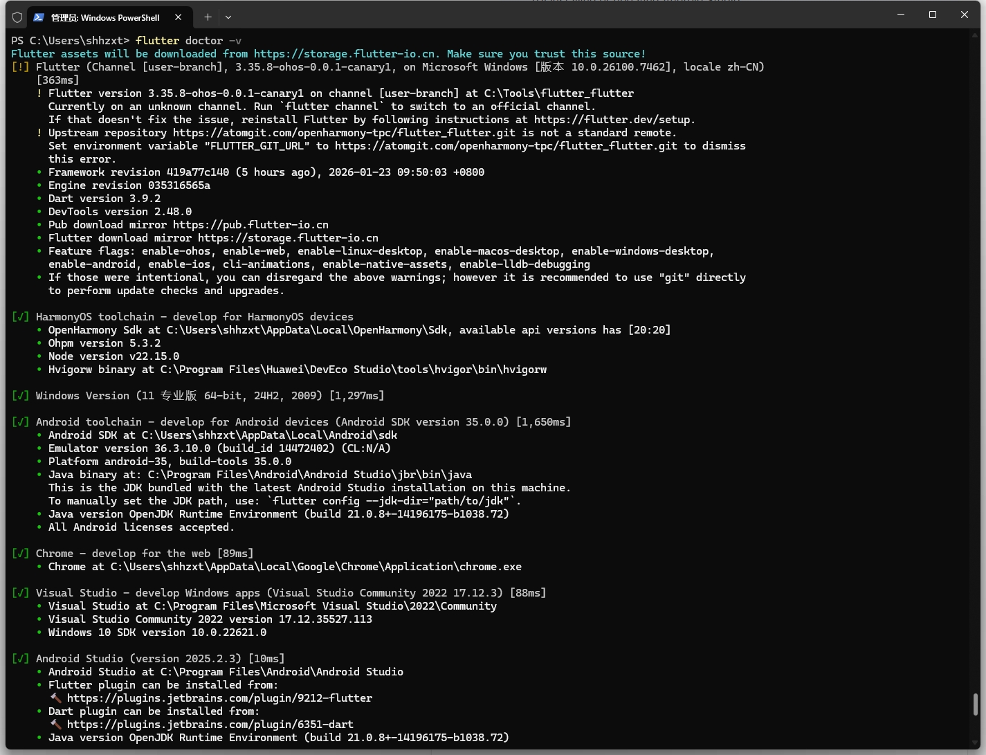The width and height of the screenshot is (986, 755).
Task: Click 'Dart version 3.9.2' line
Action: 104,199
